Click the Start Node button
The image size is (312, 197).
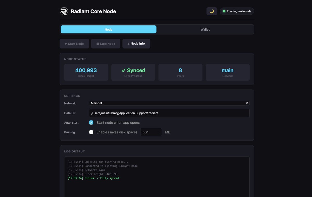74,44
